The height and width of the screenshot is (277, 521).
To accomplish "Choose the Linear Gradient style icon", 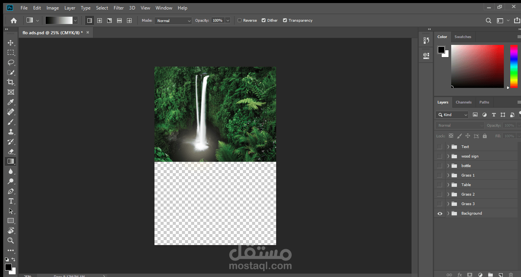I will pos(90,21).
